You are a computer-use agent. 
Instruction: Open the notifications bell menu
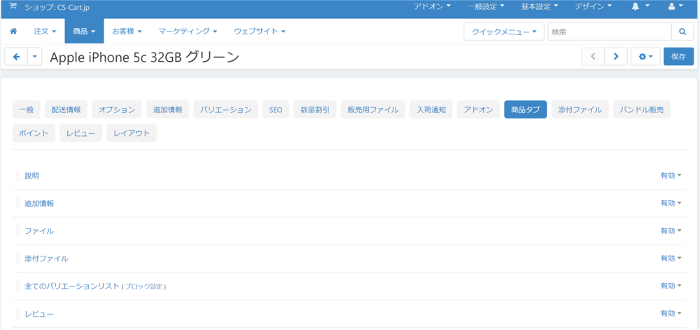(x=640, y=6)
